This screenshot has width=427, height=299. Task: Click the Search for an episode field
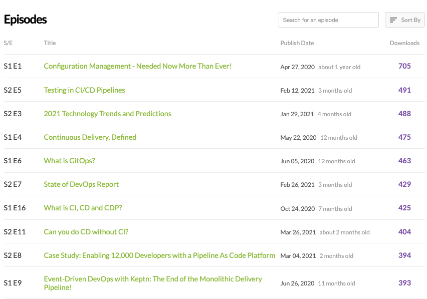pyautogui.click(x=328, y=20)
